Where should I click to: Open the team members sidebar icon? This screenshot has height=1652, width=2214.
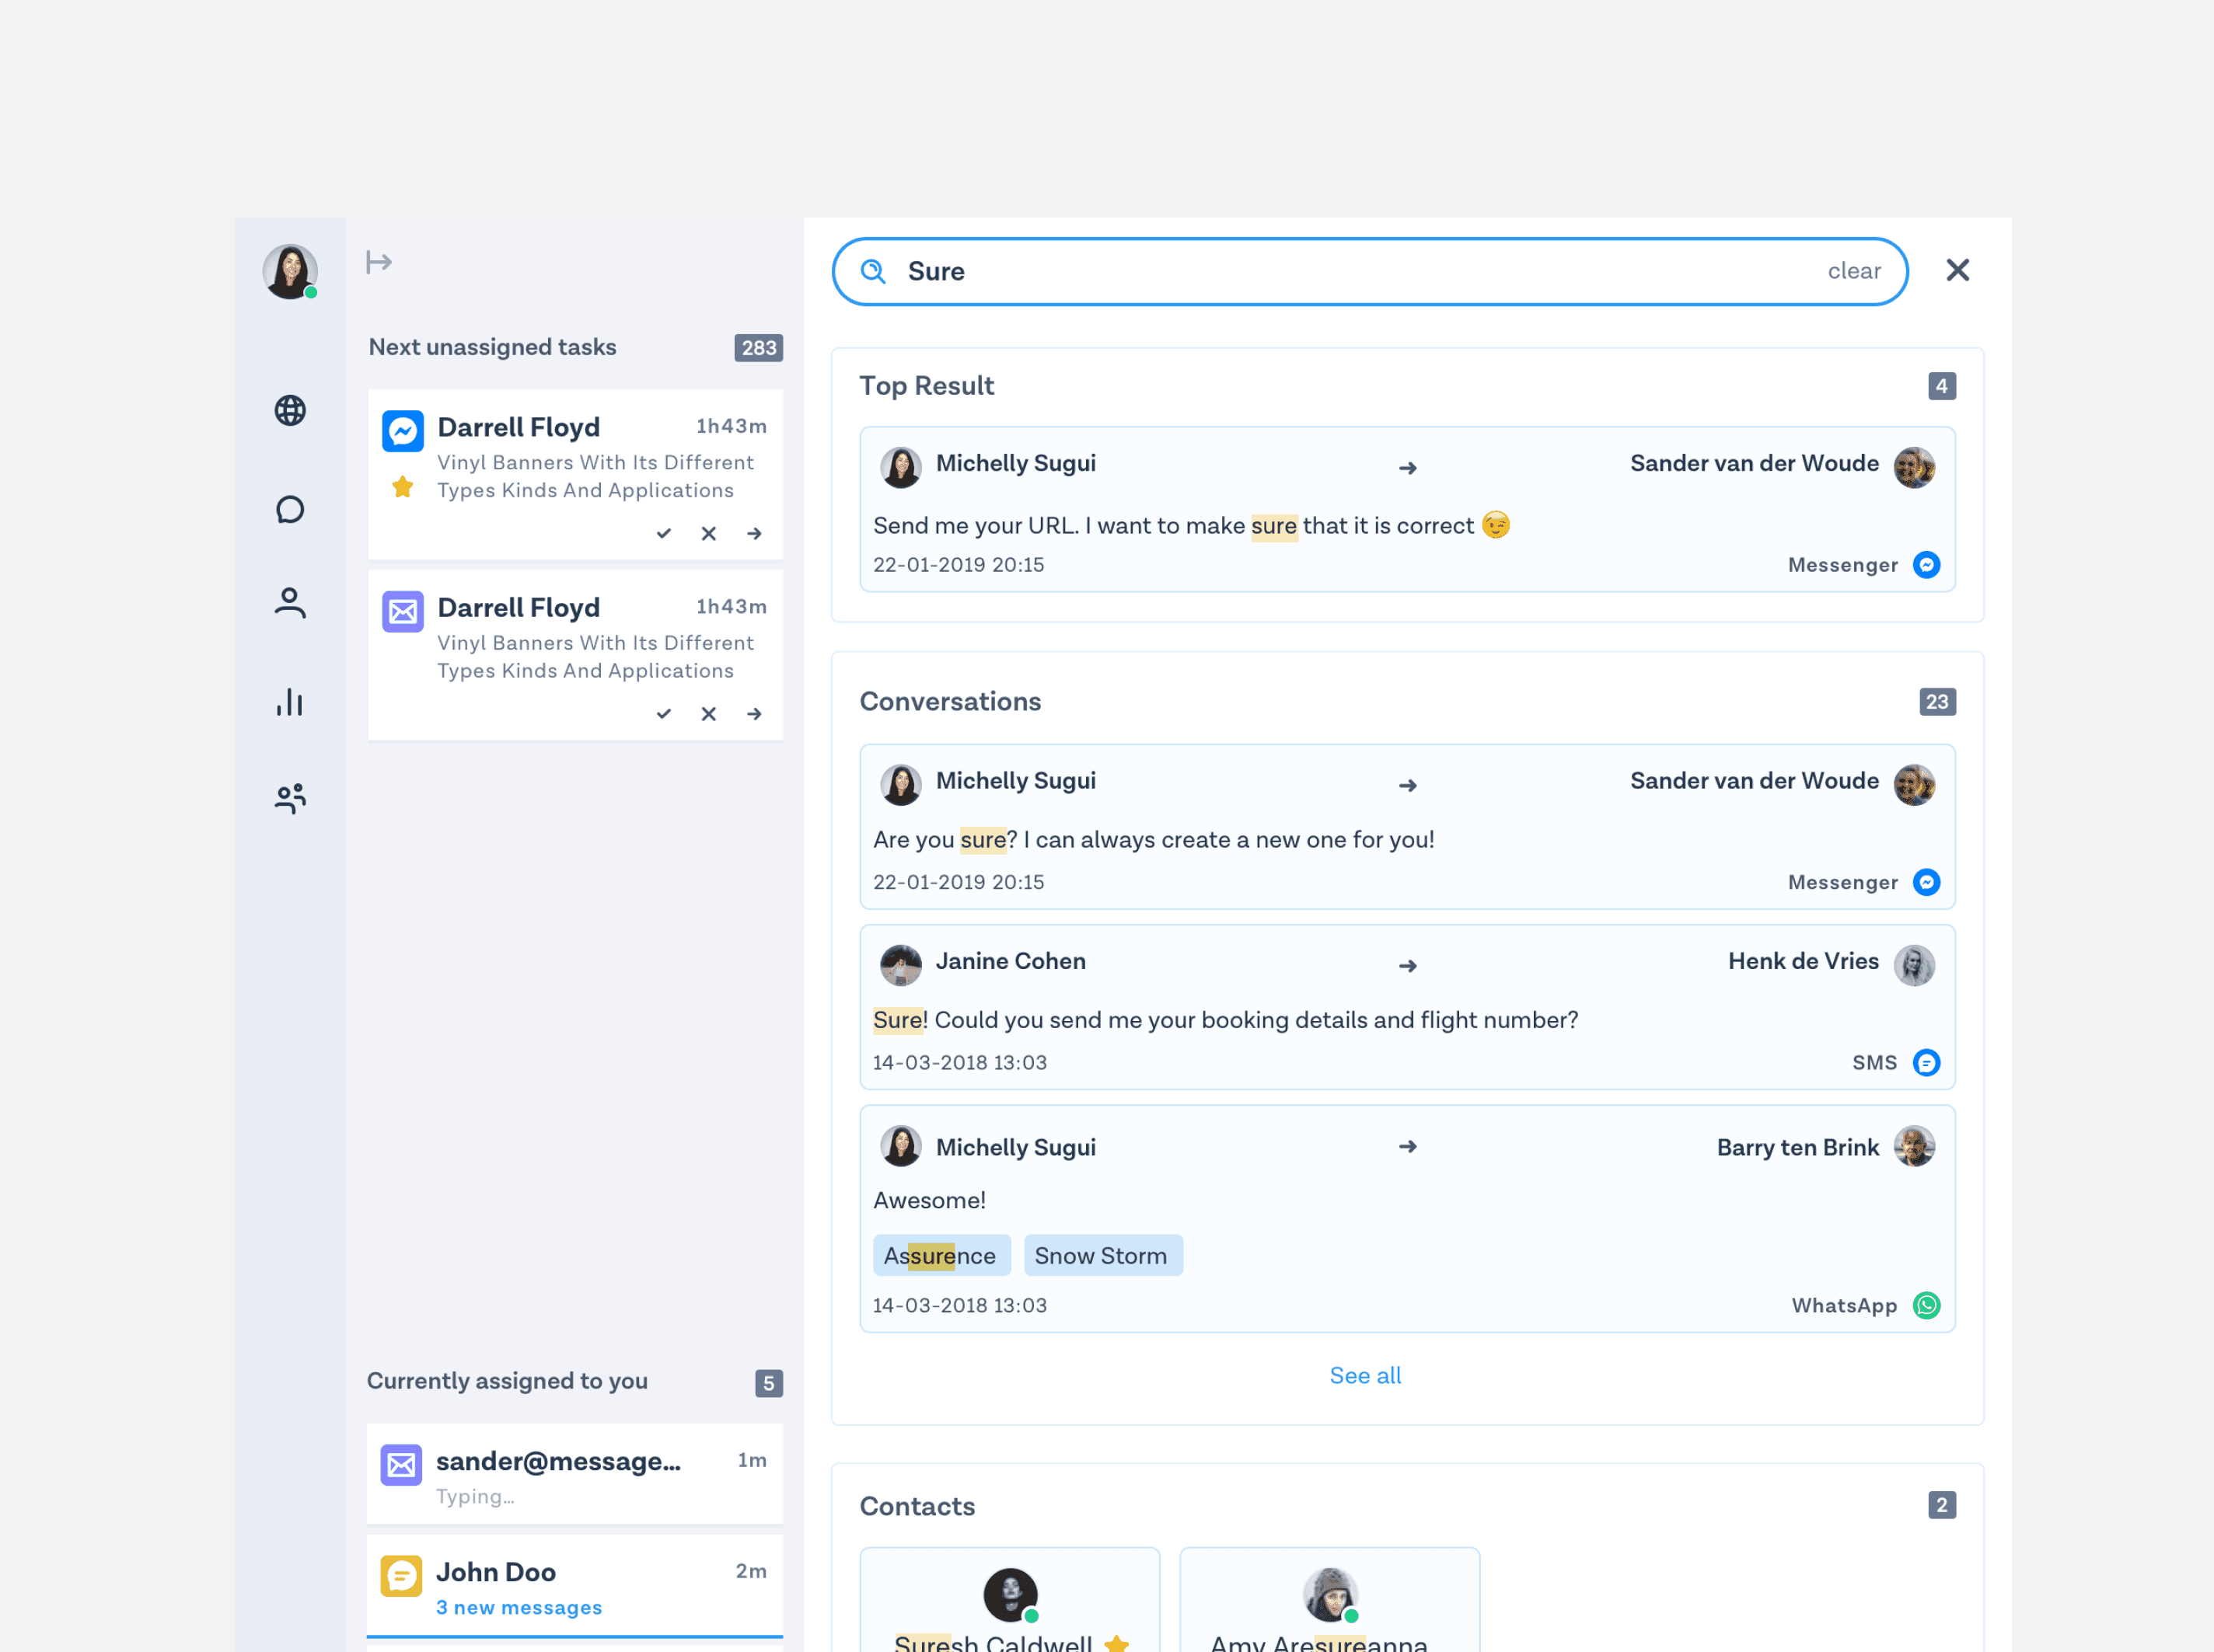[290, 798]
